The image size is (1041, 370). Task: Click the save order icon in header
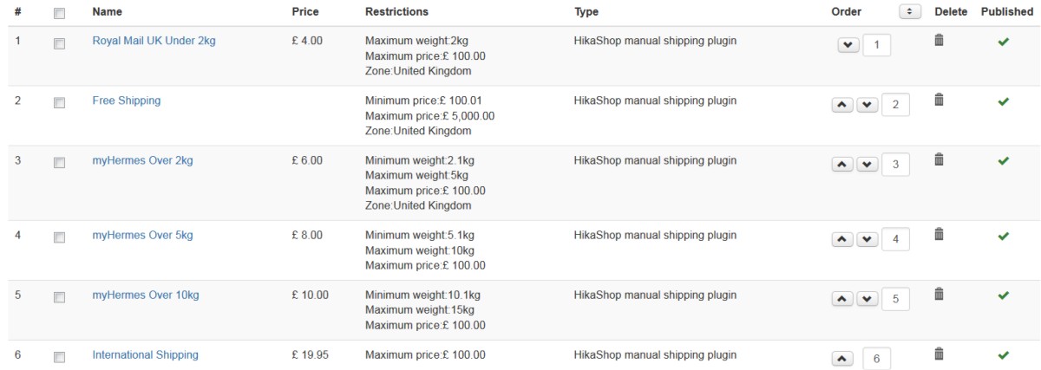click(x=910, y=12)
